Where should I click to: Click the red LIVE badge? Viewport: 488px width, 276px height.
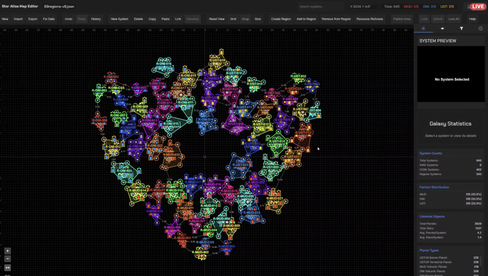point(478,7)
